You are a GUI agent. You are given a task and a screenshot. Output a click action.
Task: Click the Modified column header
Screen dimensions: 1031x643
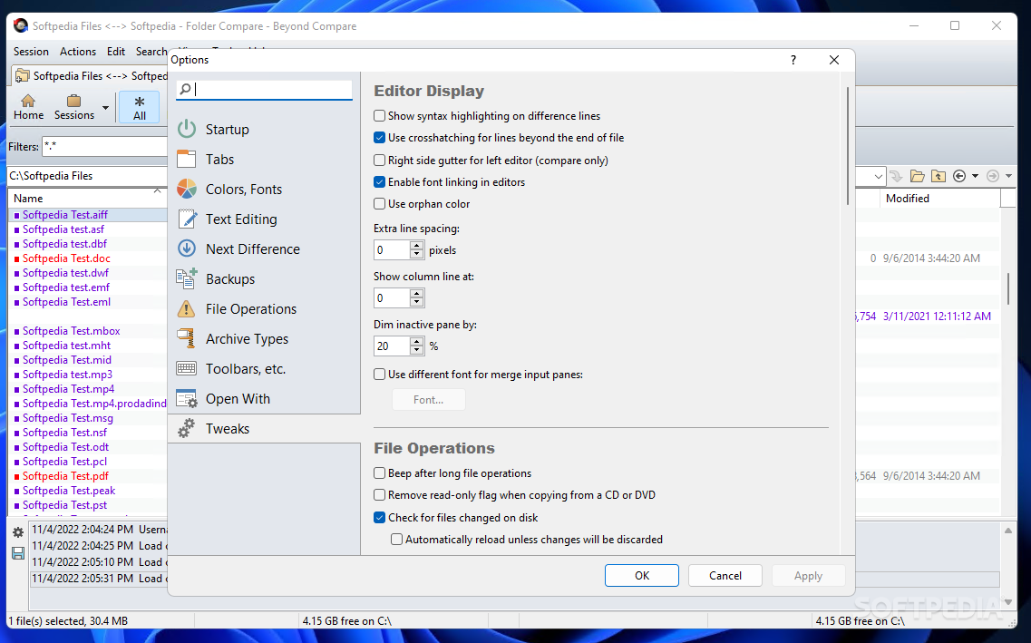(939, 198)
